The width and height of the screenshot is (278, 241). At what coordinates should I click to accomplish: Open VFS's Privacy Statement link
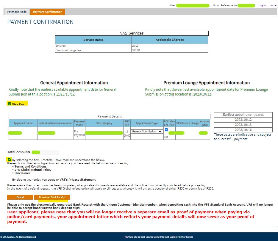(78, 180)
